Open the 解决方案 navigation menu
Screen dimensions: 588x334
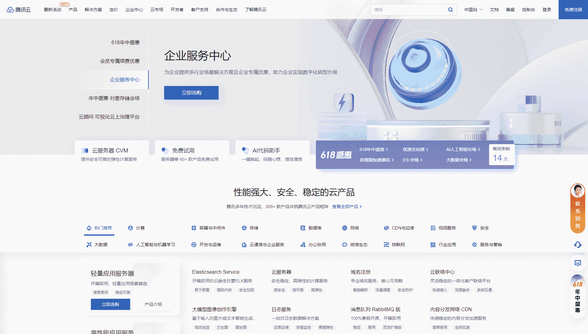coord(93,10)
